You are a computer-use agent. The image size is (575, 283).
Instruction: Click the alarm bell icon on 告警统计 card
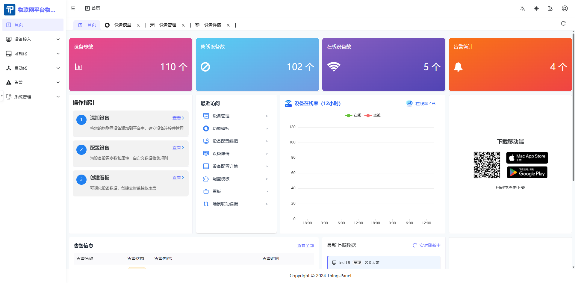458,67
